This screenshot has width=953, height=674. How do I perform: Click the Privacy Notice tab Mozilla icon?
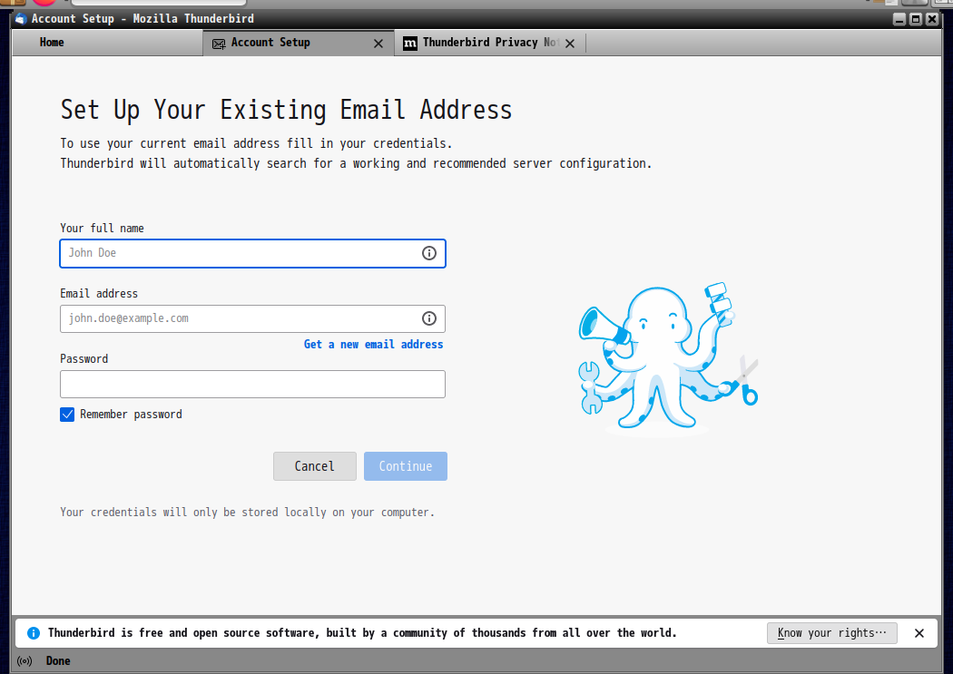(x=410, y=44)
